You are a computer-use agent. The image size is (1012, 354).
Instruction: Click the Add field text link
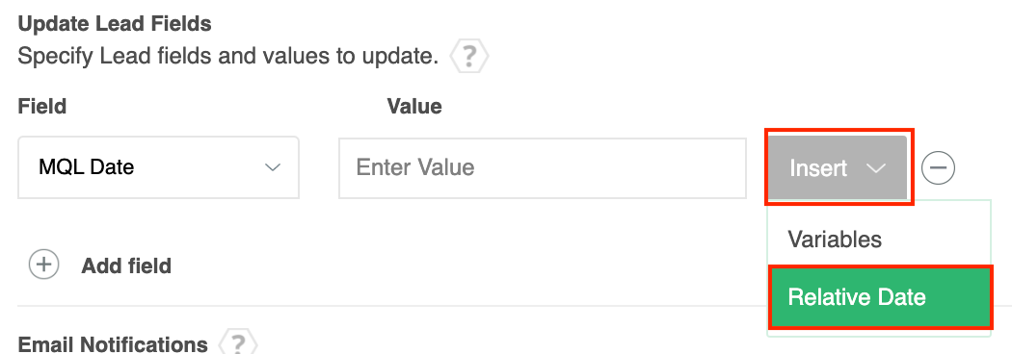[126, 265]
